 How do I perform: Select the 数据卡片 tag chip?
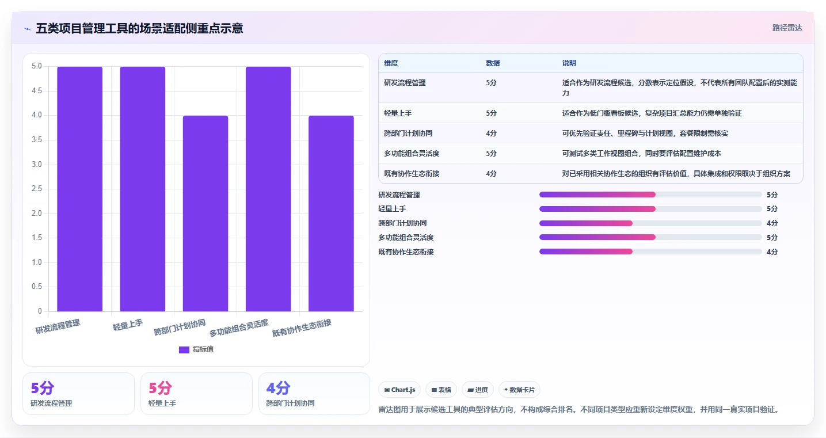[x=520, y=390]
